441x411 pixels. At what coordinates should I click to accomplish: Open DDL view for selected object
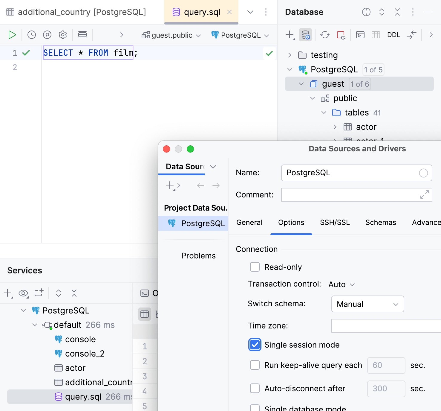tap(393, 35)
